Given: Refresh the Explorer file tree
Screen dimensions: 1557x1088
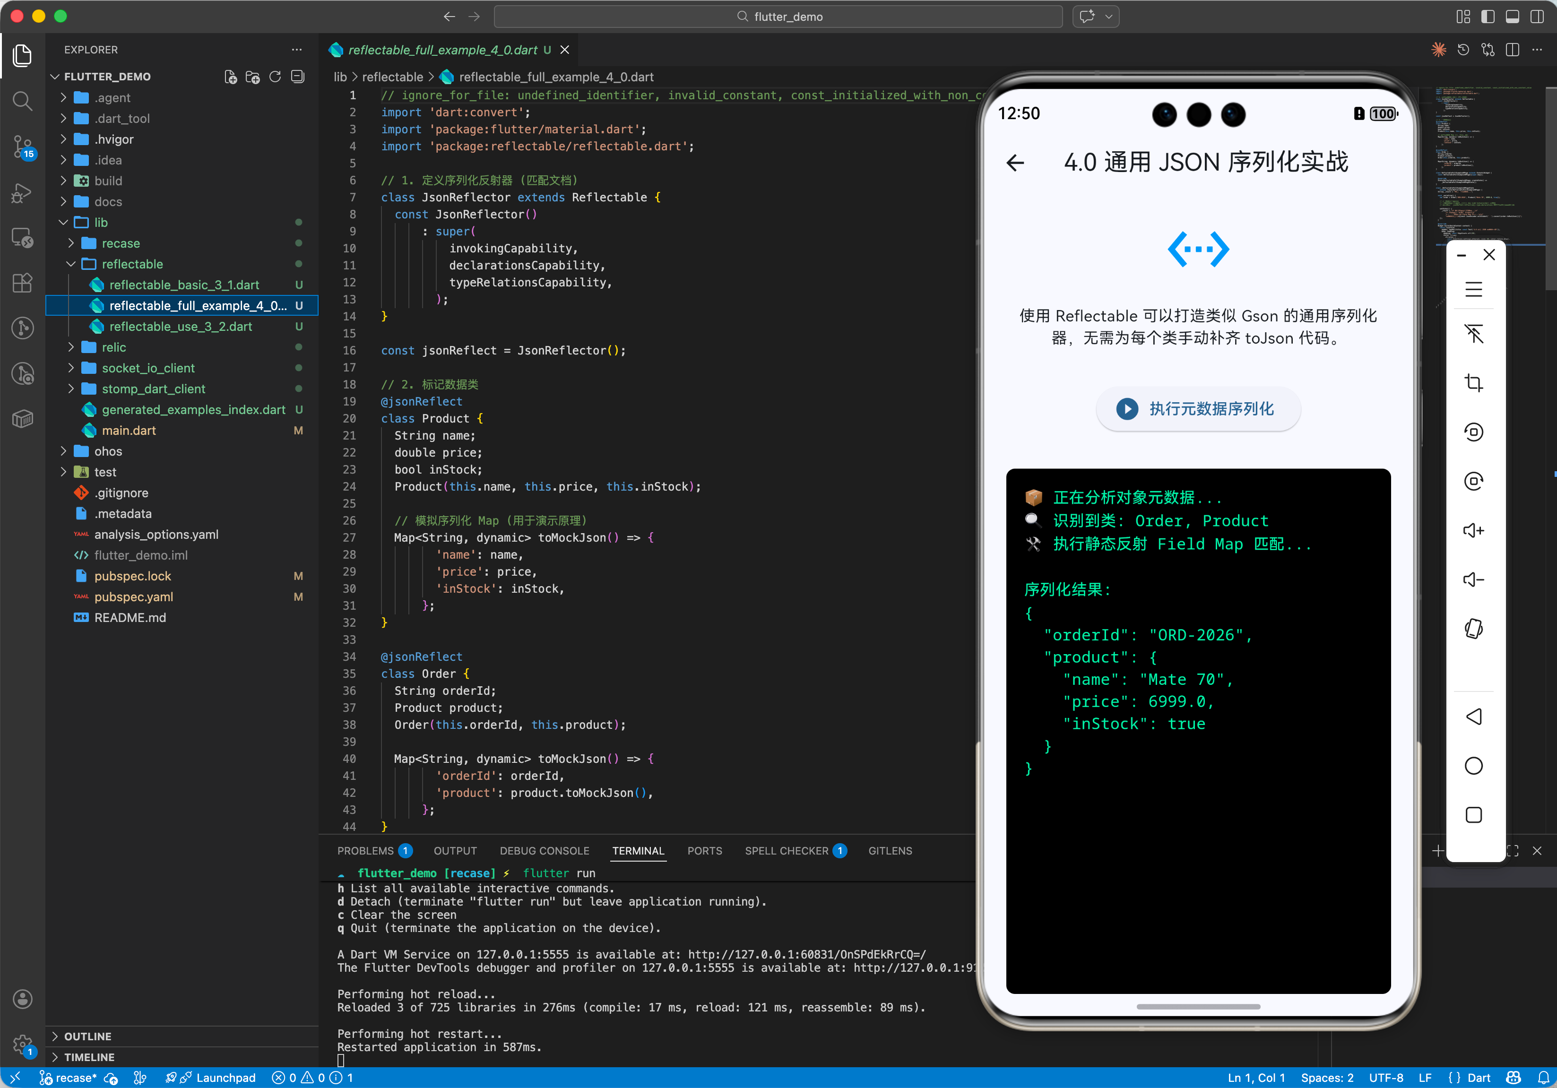Looking at the screenshot, I should pos(275,77).
